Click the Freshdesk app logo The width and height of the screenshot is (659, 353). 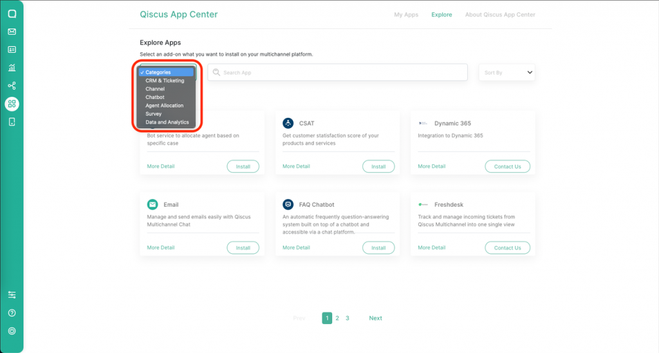(x=423, y=204)
